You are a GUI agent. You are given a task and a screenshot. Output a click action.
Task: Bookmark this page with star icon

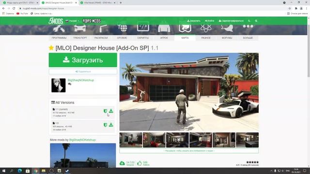coord(290,8)
